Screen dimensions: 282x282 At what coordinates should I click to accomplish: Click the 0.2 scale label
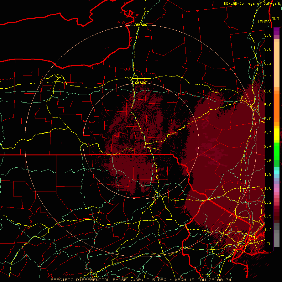[x=268, y=202]
